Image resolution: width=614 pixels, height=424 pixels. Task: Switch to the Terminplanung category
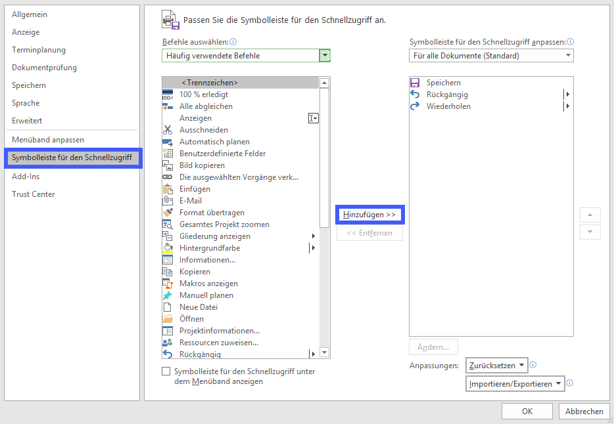pos(39,50)
